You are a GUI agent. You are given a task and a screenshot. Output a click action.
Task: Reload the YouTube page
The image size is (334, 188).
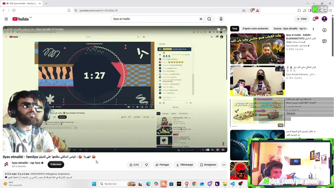coord(14,10)
